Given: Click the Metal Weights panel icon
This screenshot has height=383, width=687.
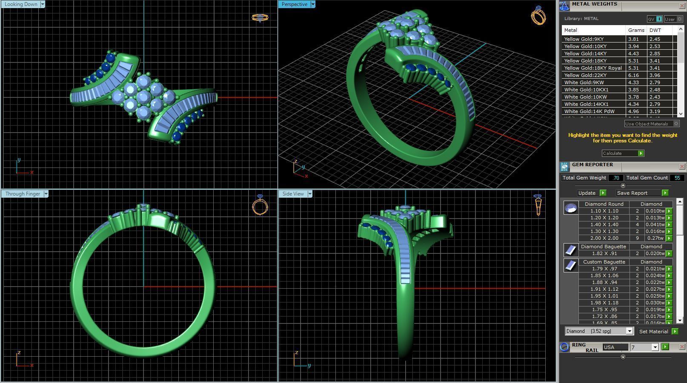Looking at the screenshot, I should tap(564, 6).
